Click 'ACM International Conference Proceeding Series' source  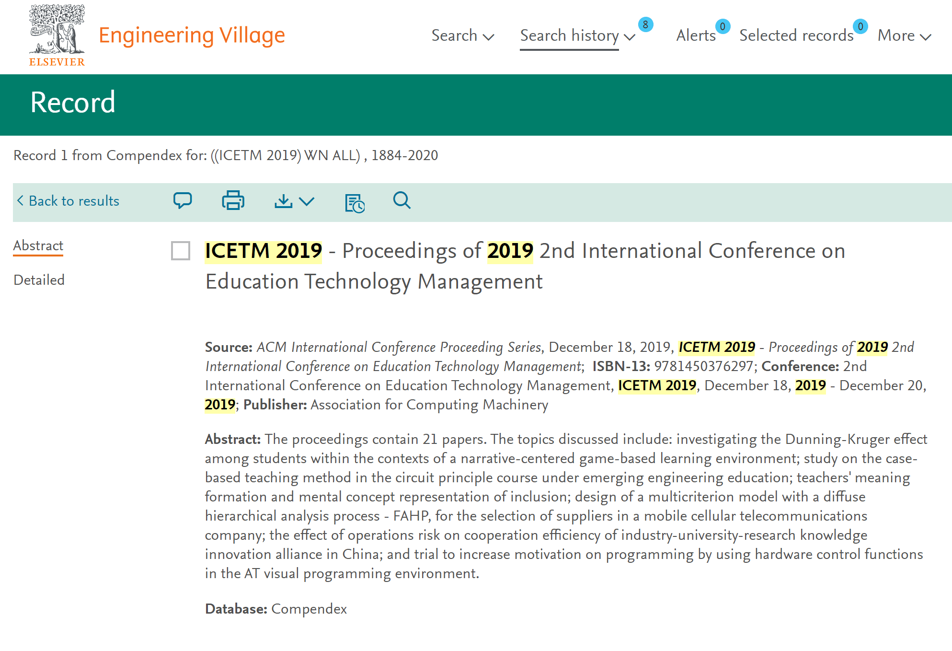click(x=399, y=347)
